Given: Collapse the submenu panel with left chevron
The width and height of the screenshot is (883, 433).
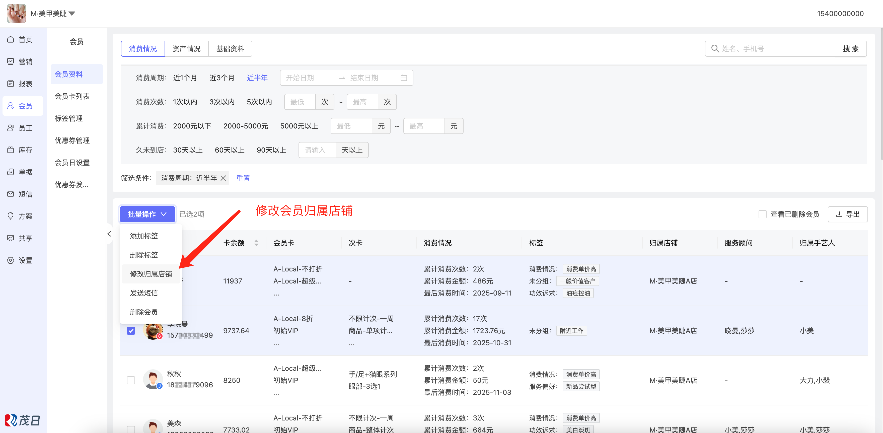Looking at the screenshot, I should 109,234.
